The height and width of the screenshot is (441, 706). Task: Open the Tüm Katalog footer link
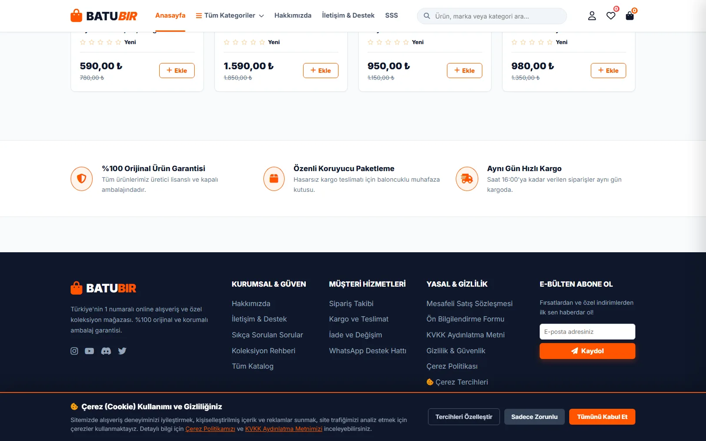pos(253,366)
